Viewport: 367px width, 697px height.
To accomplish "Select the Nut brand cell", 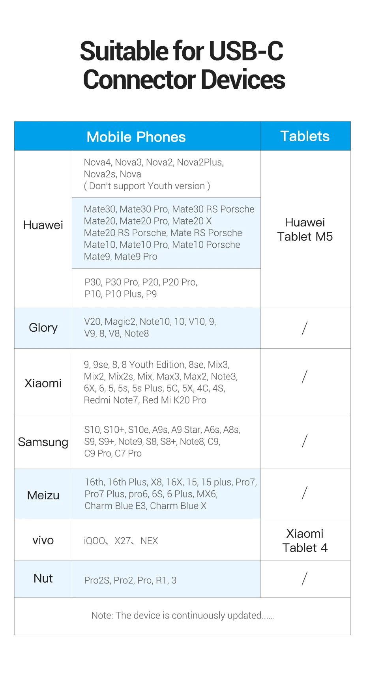I will [43, 578].
